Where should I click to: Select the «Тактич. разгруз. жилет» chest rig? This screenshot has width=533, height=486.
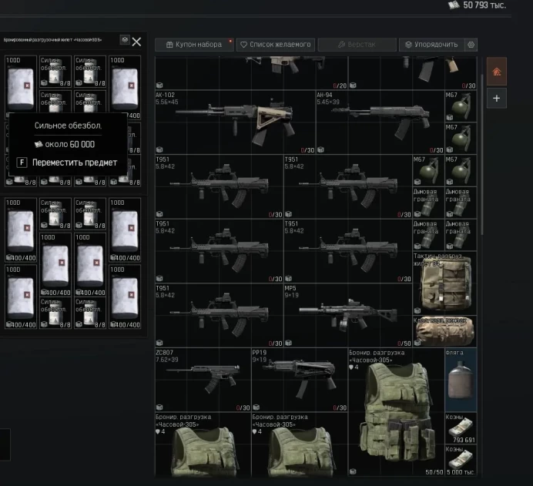pyautogui.click(x=445, y=283)
